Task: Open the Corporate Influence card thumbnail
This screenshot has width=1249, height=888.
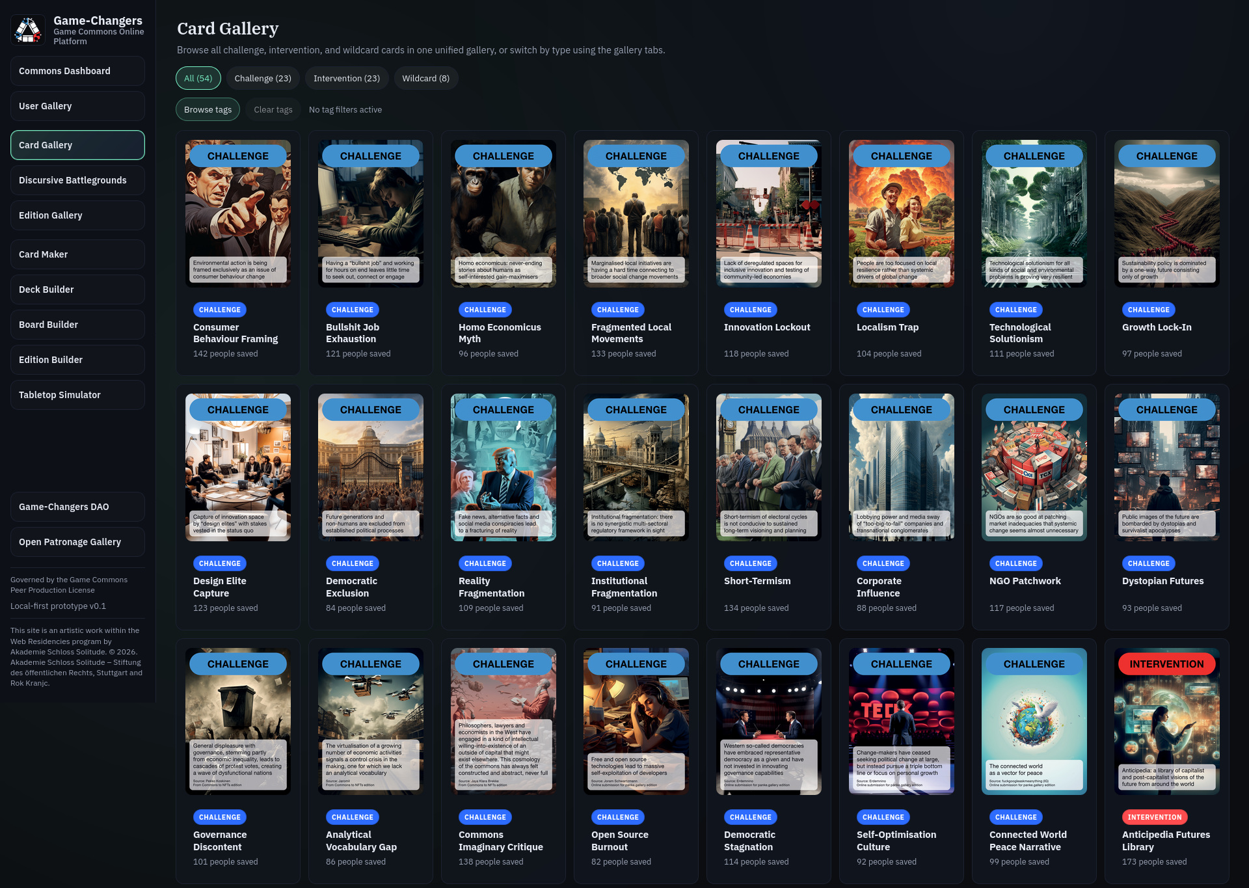Action: 902,467
